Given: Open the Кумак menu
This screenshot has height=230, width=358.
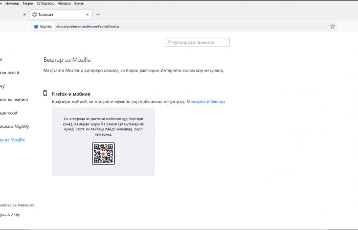Looking at the screenshot, I should [x=79, y=4].
